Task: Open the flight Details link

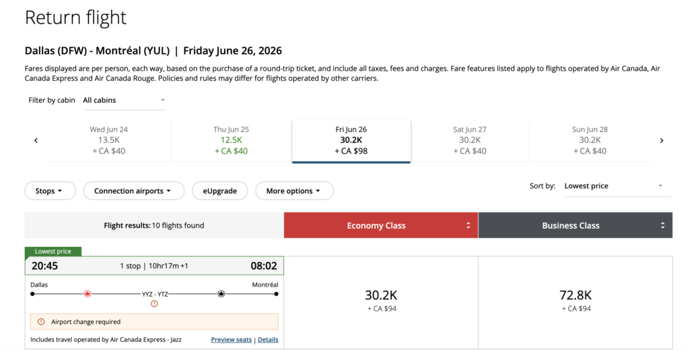Action: click(268, 340)
